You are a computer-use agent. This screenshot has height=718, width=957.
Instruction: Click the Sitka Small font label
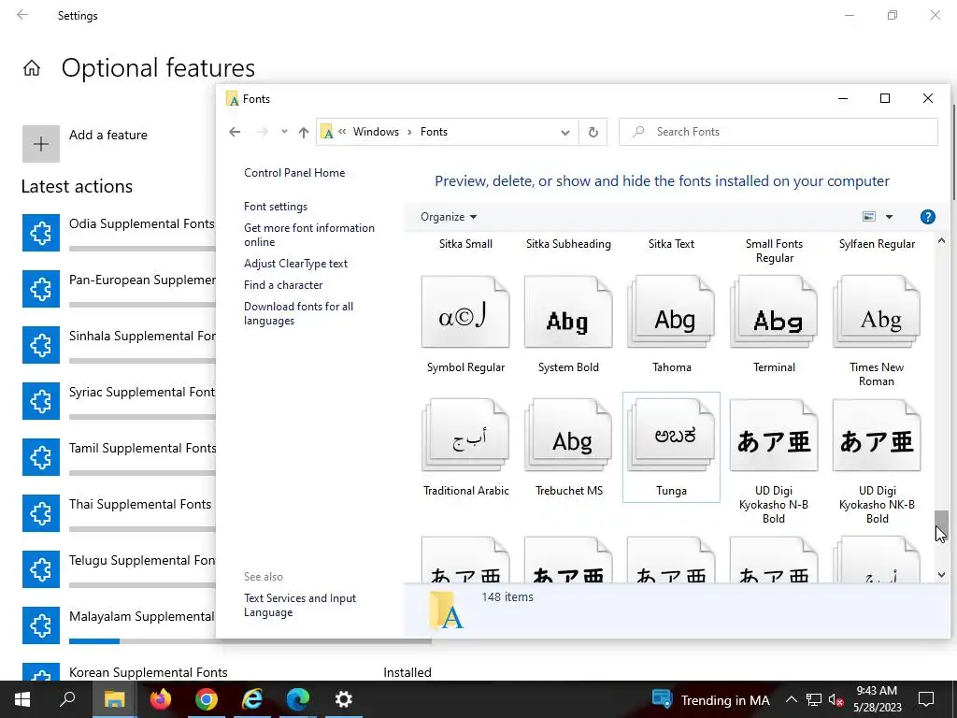click(x=465, y=244)
